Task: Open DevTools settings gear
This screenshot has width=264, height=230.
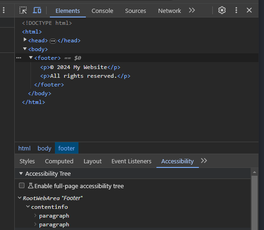Action: [x=222, y=10]
